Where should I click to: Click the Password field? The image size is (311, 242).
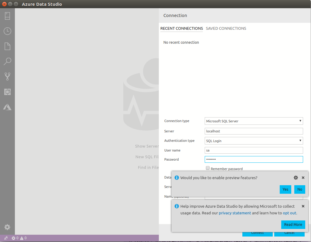(254, 159)
